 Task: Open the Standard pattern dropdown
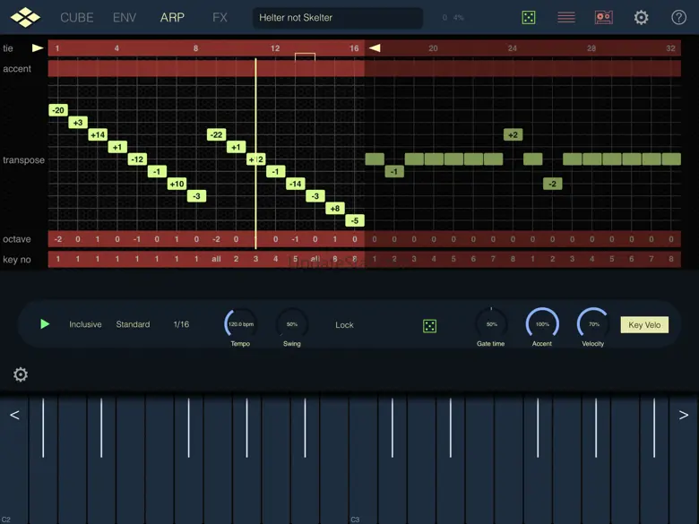coord(133,324)
